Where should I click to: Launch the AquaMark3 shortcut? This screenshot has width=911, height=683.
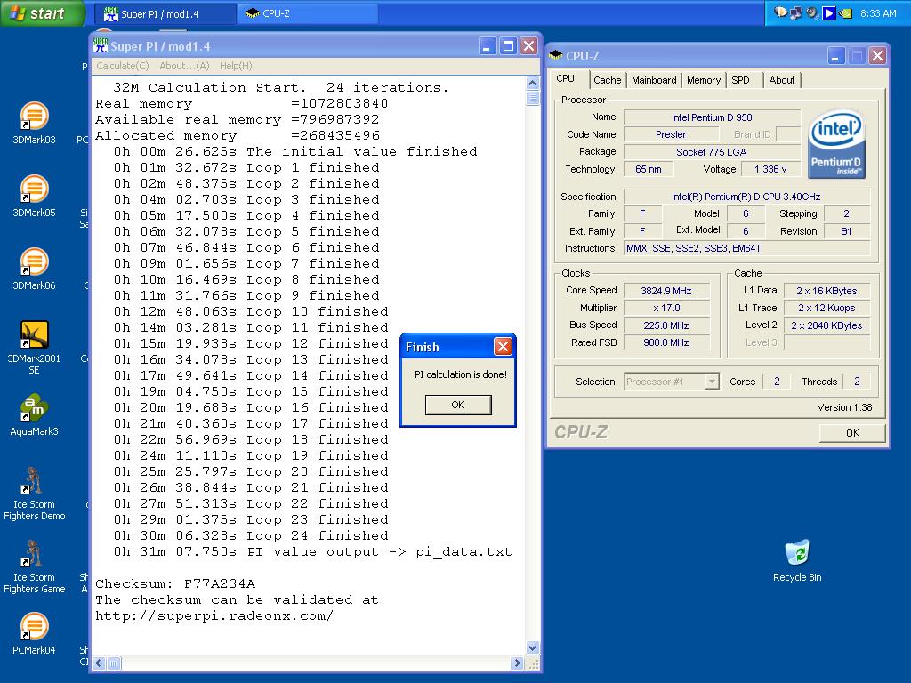[35, 415]
